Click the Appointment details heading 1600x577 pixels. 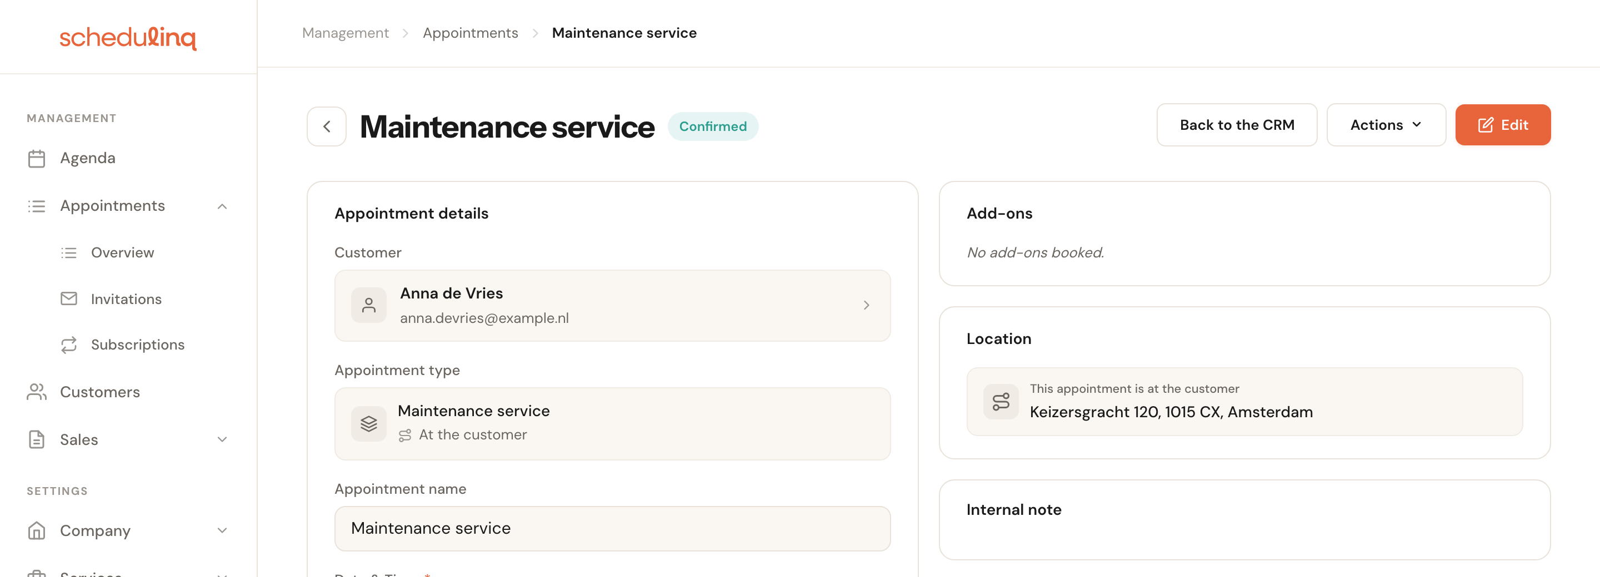(411, 214)
